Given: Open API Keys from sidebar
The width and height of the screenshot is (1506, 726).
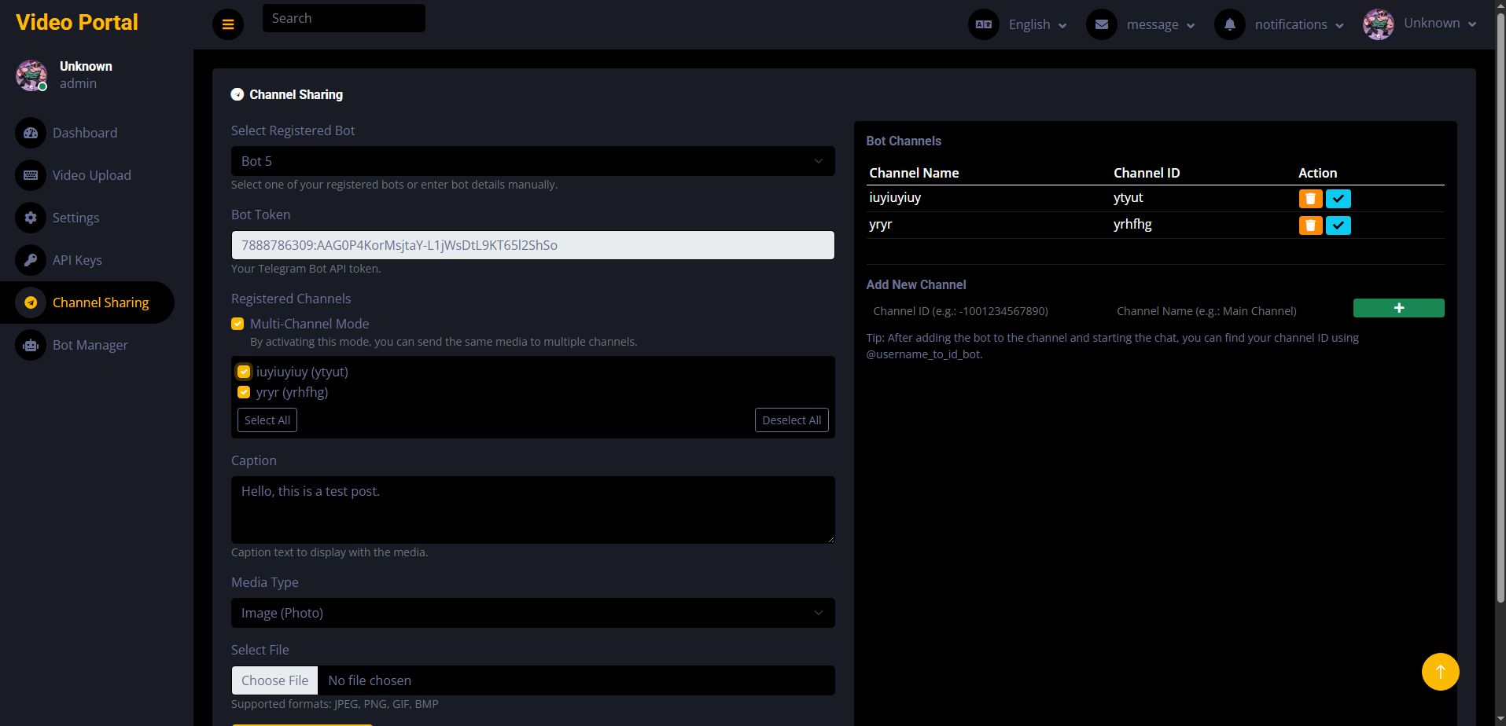Looking at the screenshot, I should [x=77, y=260].
